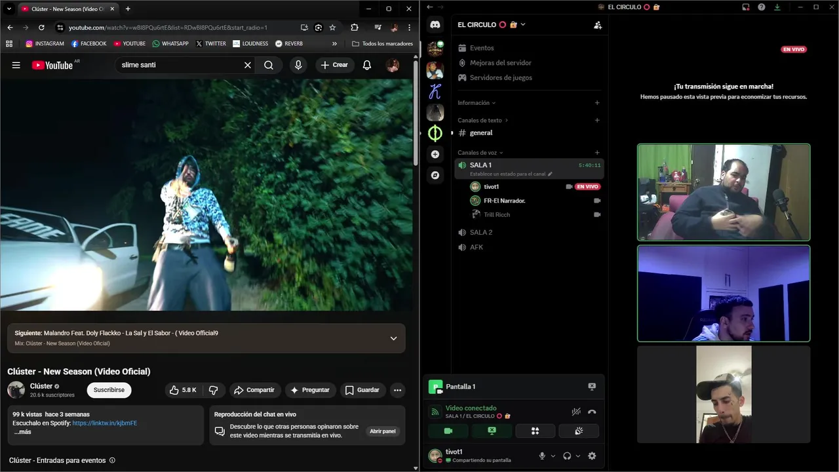This screenshot has width=839, height=472.
Task: Open the Chrome tab search dropdown
Action: coord(9,9)
